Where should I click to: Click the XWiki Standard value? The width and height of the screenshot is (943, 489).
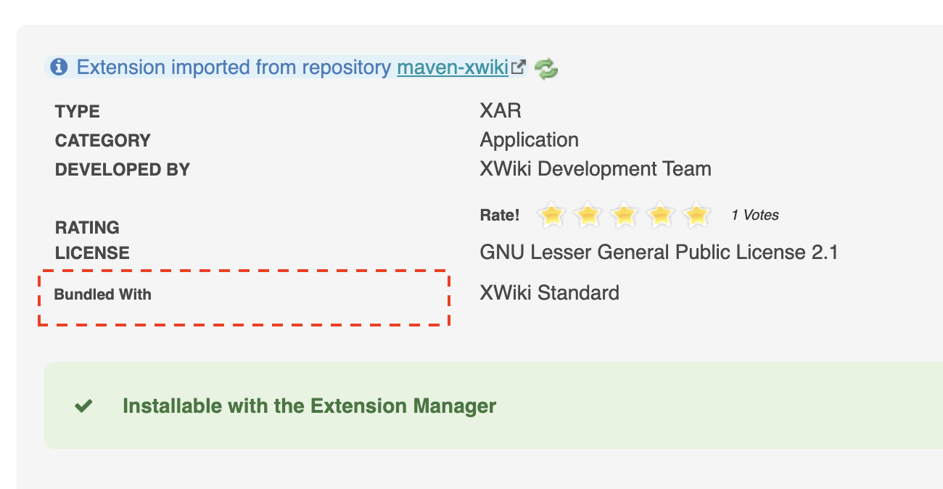[x=549, y=293]
